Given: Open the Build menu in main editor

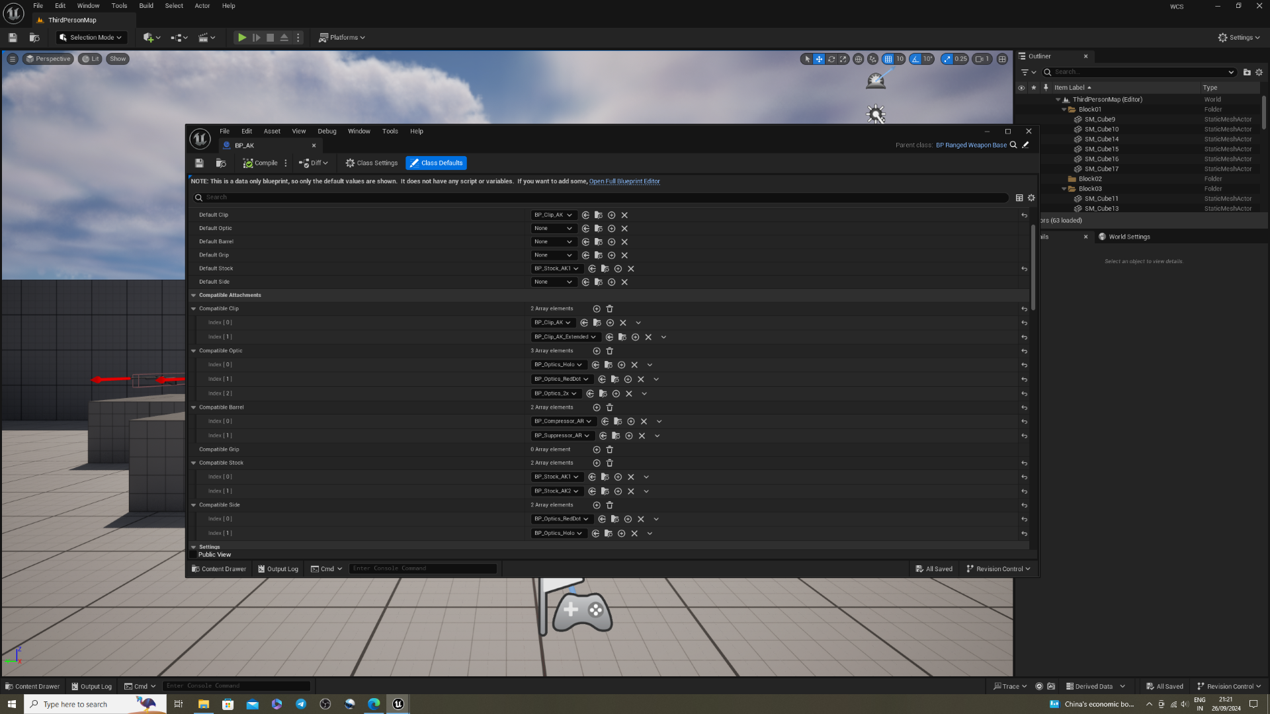Looking at the screenshot, I should pyautogui.click(x=146, y=6).
